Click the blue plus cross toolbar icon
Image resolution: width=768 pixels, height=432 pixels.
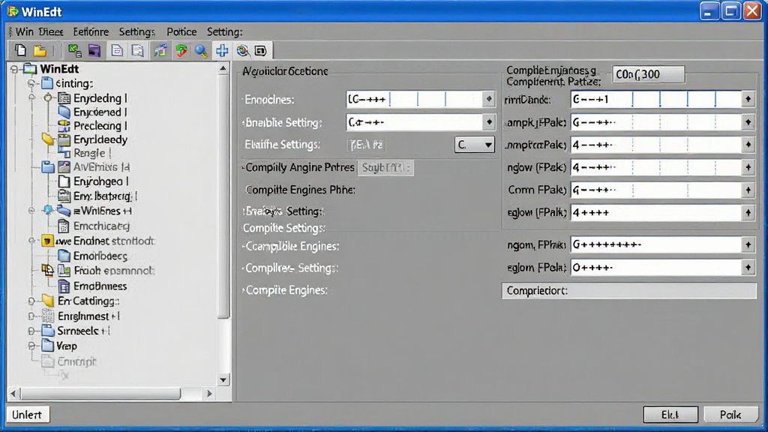click(x=222, y=50)
